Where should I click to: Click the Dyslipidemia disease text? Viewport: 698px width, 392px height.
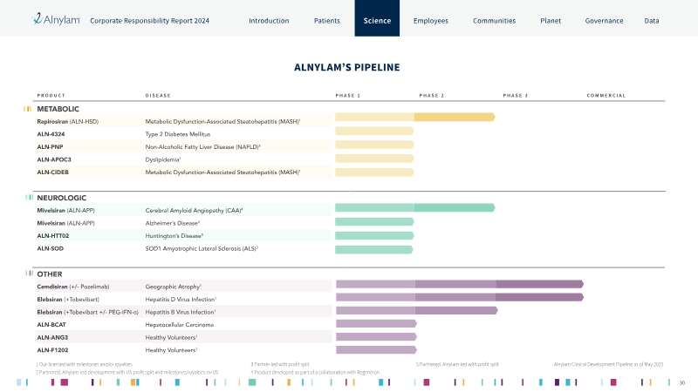pos(163,159)
